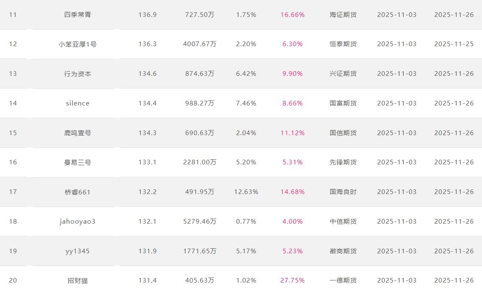Select the 16.66% value in row 11

click(292, 15)
